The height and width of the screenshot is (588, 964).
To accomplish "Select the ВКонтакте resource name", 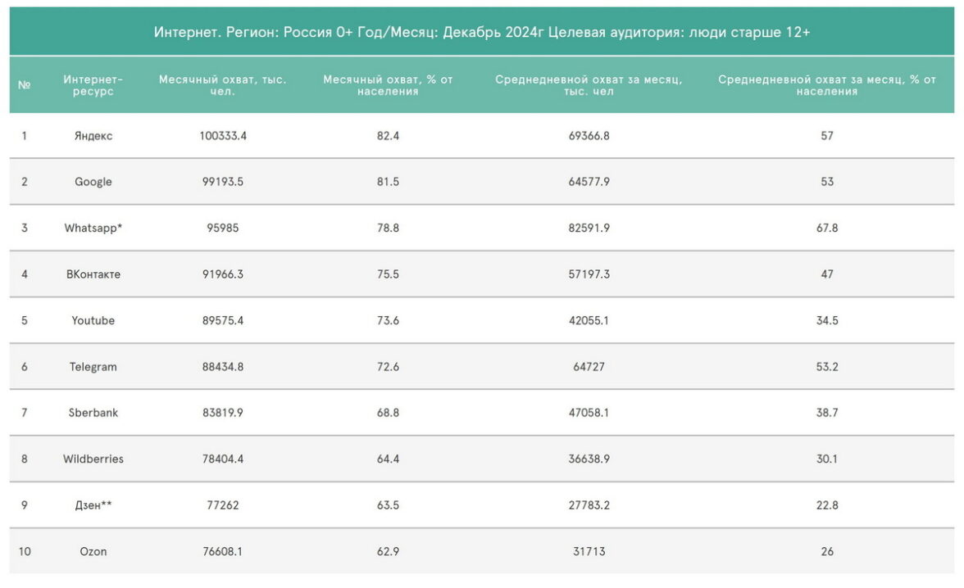I will 93,274.
